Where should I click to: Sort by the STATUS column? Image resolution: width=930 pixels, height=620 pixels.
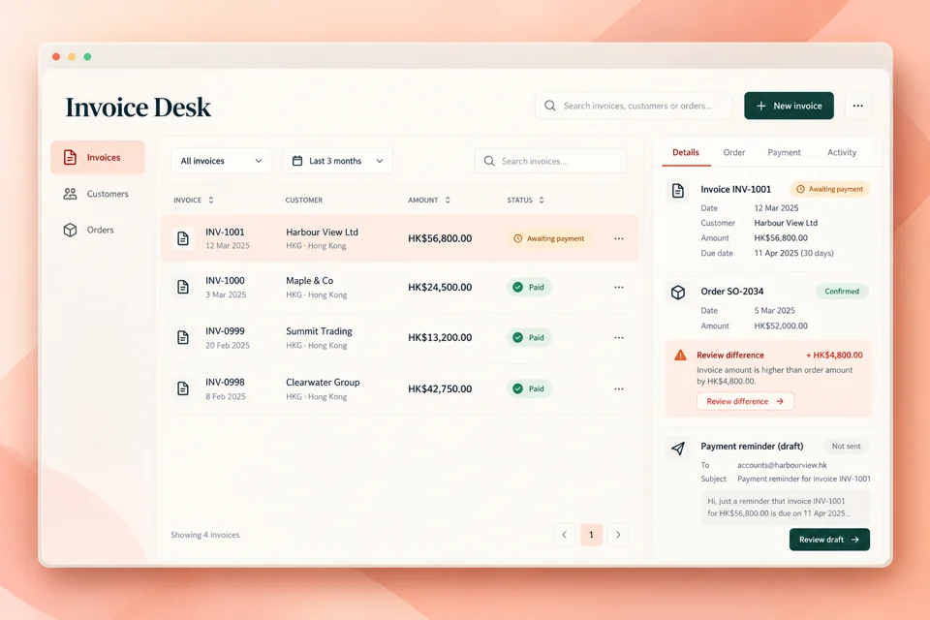(x=525, y=200)
